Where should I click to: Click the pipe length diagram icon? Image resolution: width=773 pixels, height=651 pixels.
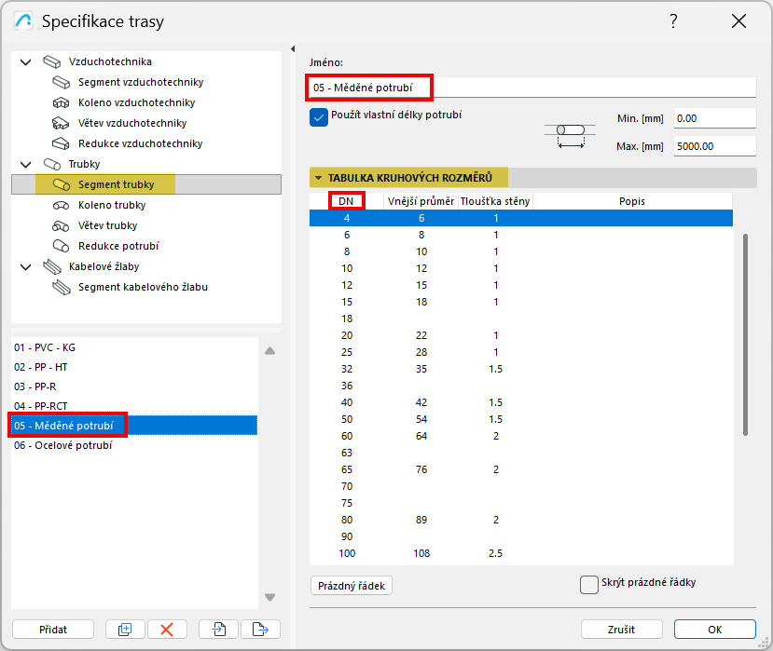point(571,136)
